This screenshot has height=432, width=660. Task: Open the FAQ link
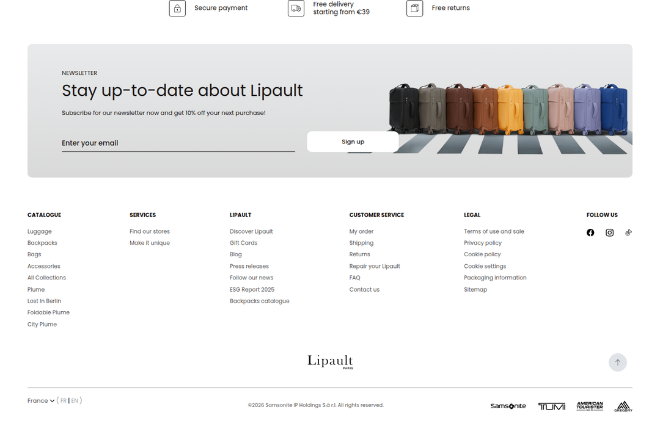point(355,278)
